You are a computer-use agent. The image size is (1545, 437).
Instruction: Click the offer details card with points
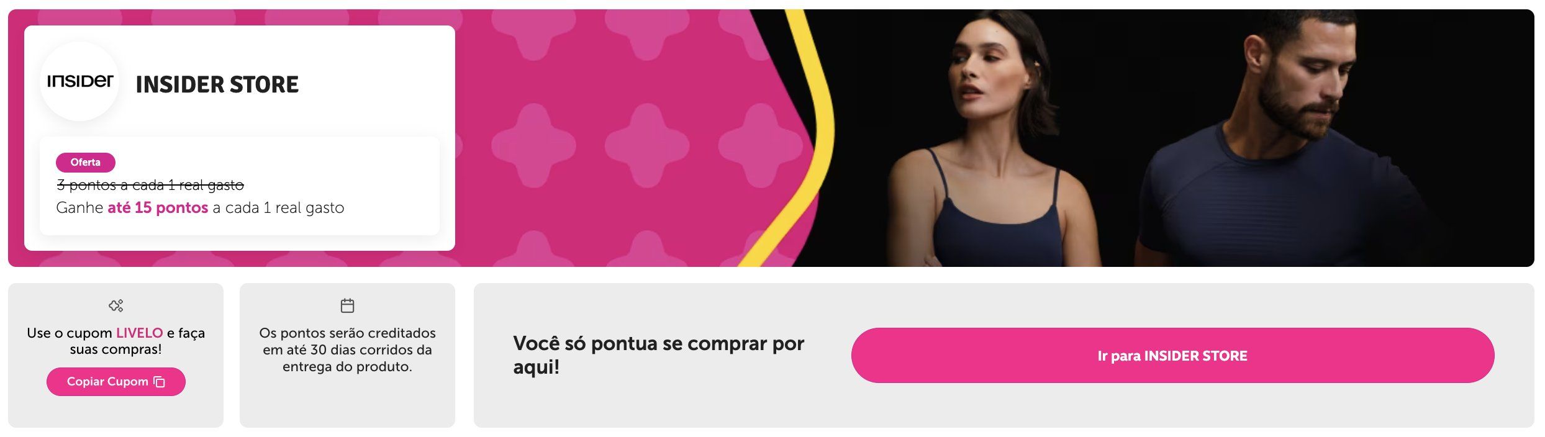click(240, 186)
